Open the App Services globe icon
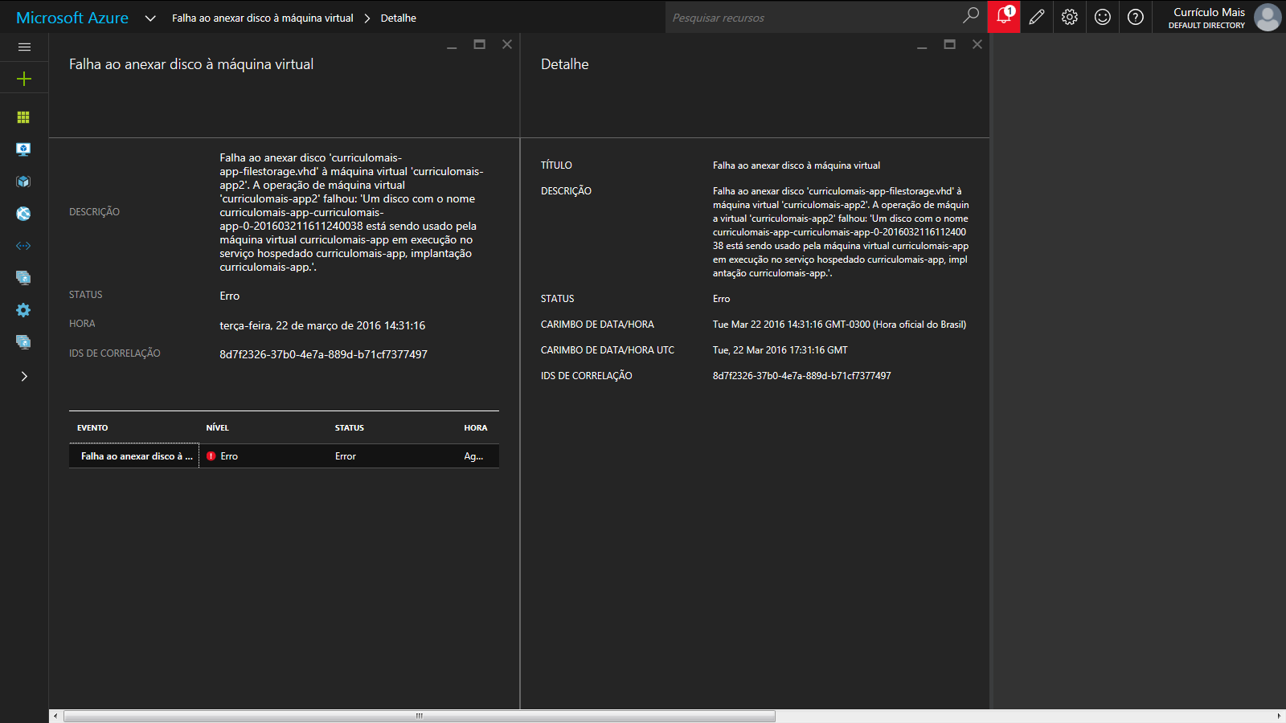1286x723 pixels. (23, 214)
